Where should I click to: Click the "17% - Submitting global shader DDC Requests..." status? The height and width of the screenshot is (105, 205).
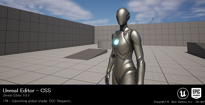[x=38, y=101]
